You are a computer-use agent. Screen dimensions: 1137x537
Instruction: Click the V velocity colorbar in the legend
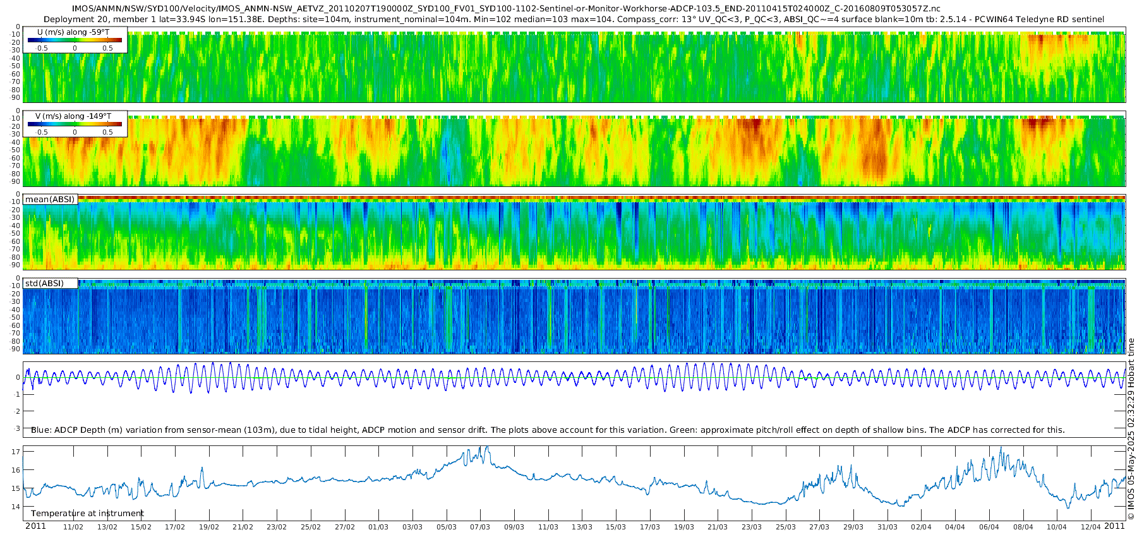click(75, 124)
